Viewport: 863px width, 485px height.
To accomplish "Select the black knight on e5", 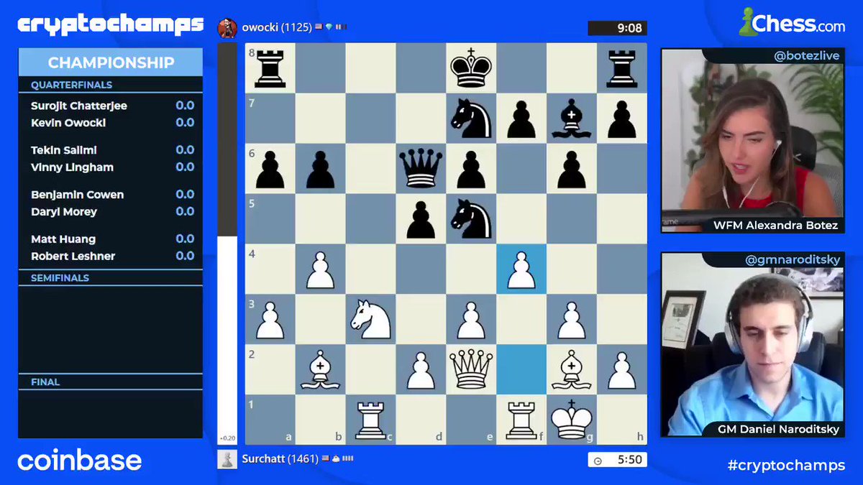I will [x=471, y=219].
